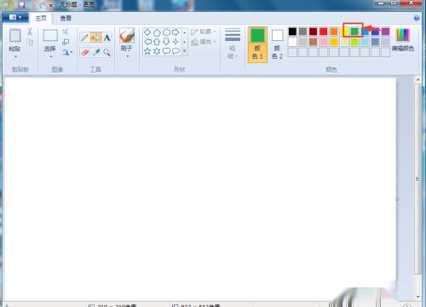Viewport: 426px width, 307px height.
Task: Click the Cut scissors icon
Action: [x=30, y=32]
